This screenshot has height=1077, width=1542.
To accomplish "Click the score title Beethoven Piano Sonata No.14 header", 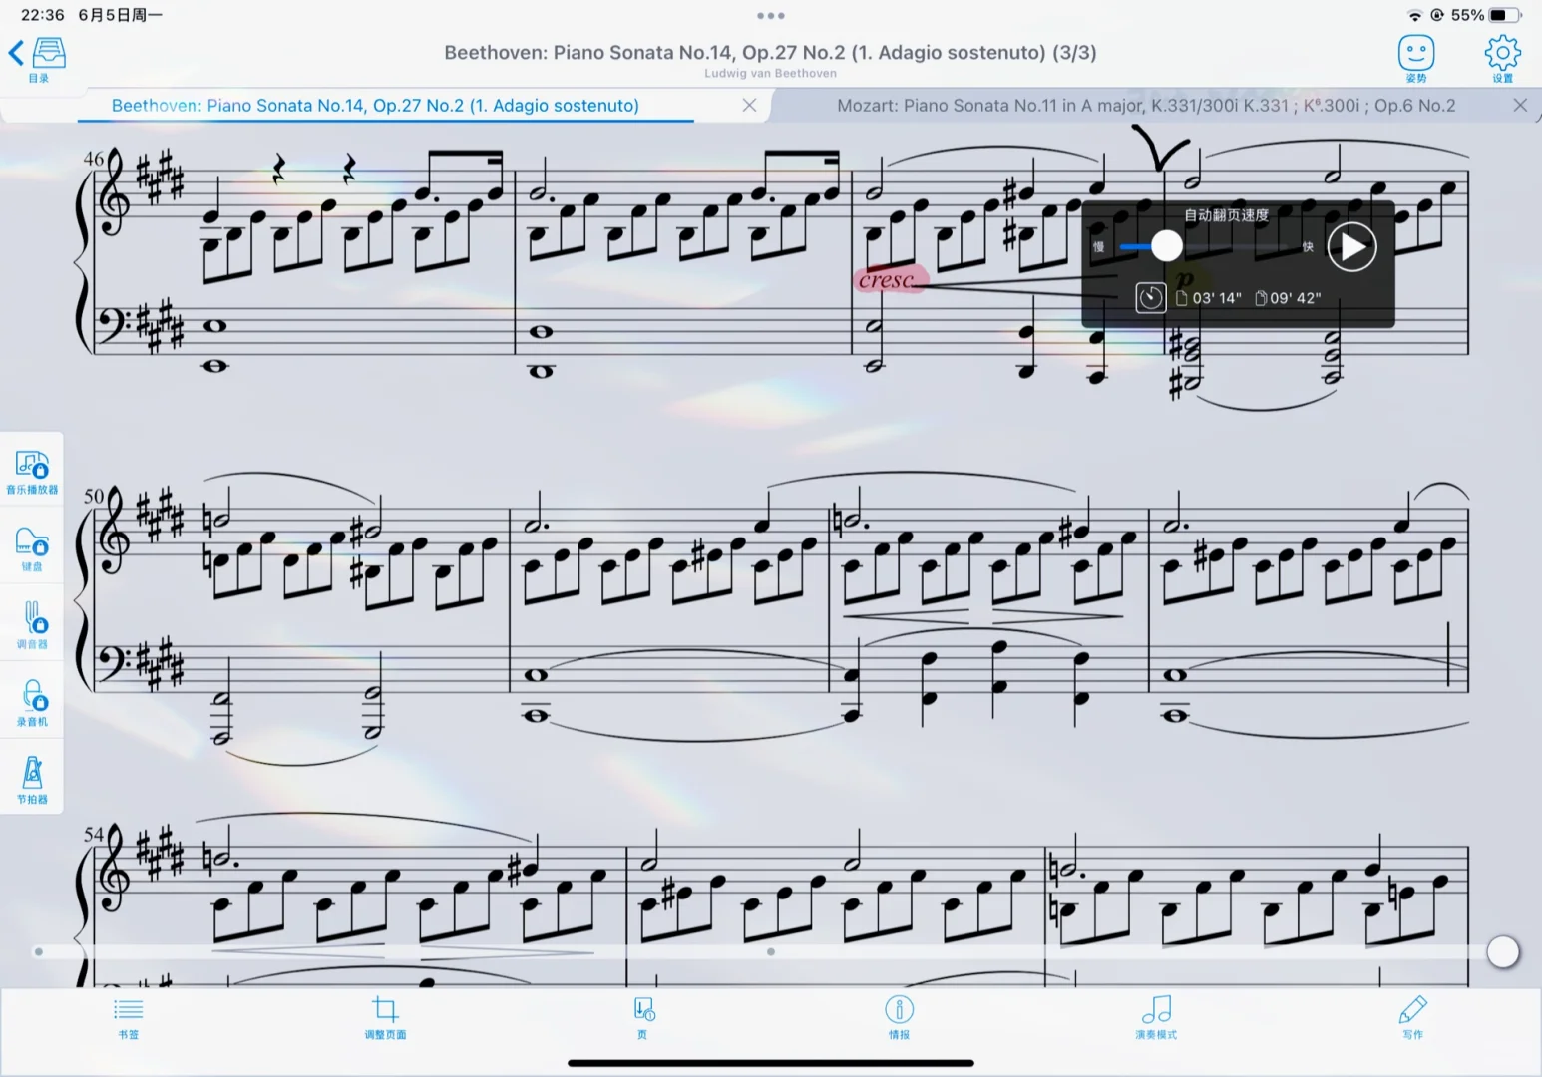I will pos(770,52).
